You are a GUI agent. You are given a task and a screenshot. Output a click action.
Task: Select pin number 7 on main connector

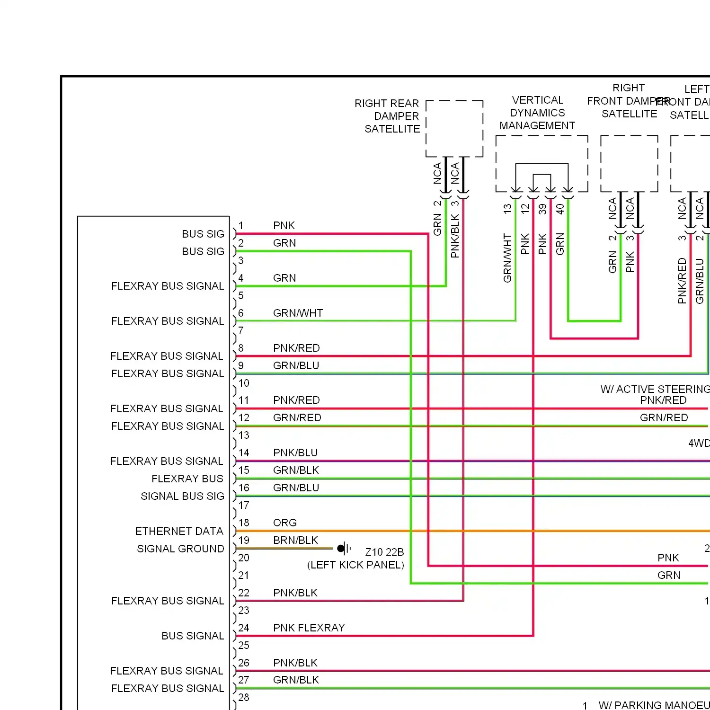241,330
